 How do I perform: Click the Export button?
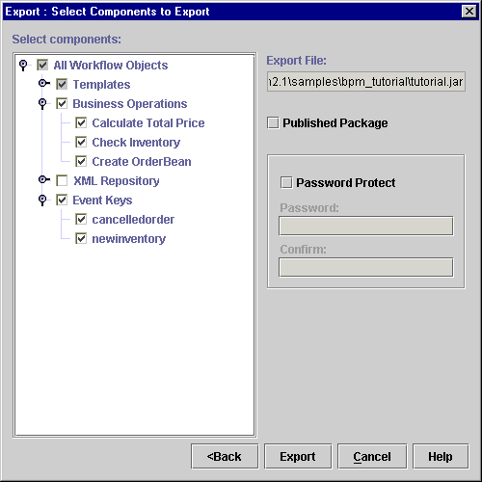(298, 456)
